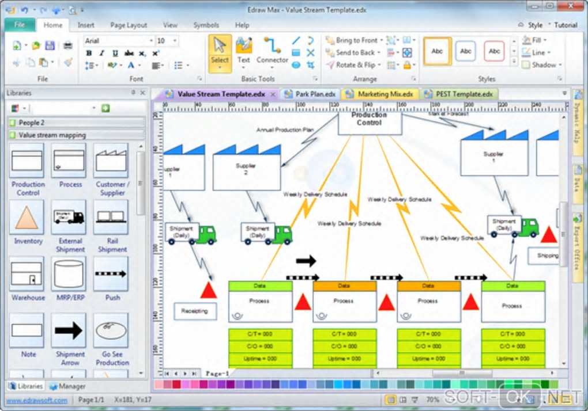Open the Rotate & Flip dropdown
588x411 pixels.
(379, 64)
